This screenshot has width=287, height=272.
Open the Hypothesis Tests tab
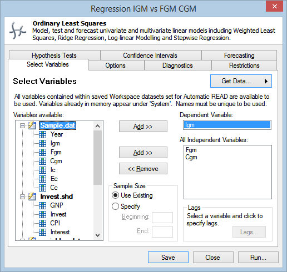55,56
